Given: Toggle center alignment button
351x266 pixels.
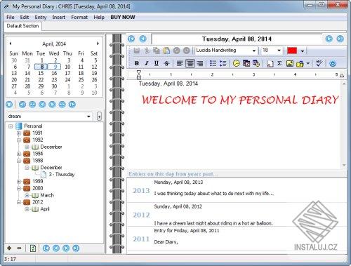Looking at the screenshot, I should click(190, 63).
